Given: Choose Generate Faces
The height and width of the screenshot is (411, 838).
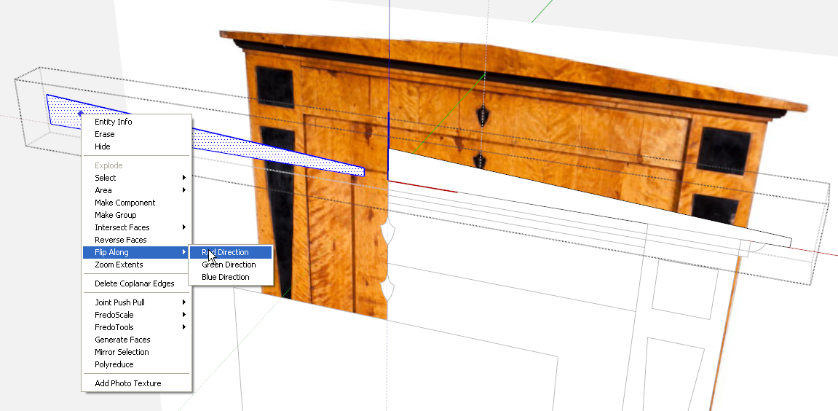Looking at the screenshot, I should (x=136, y=340).
